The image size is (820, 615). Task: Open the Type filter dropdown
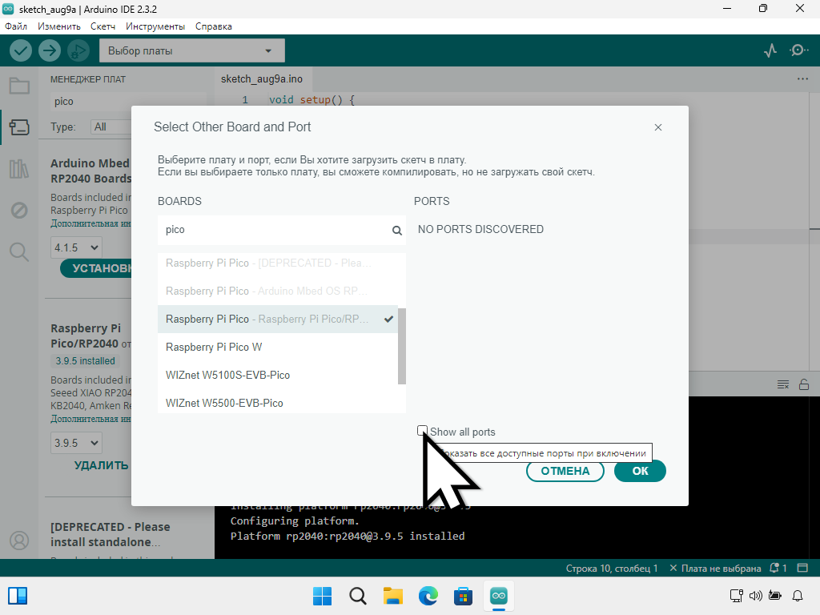pyautogui.click(x=111, y=127)
